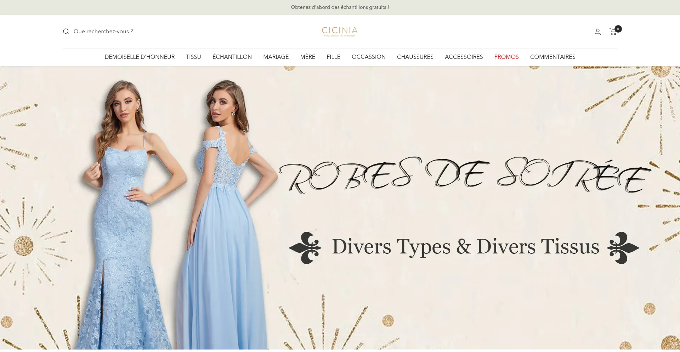Open the red Promos link
This screenshot has width=680, height=352.
506,57
